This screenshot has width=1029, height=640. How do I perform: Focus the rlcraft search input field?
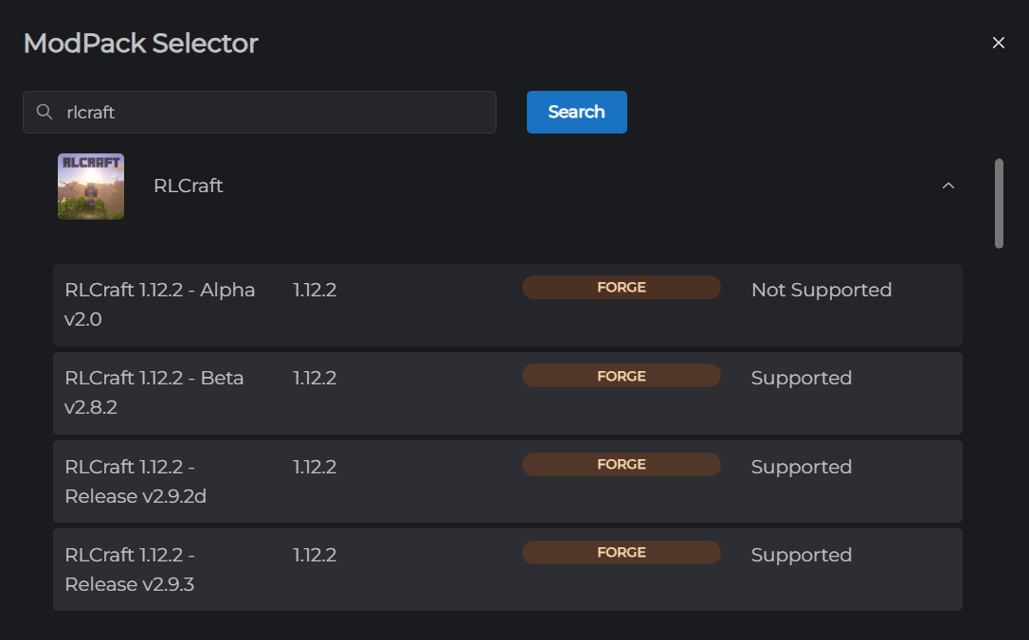(x=260, y=112)
